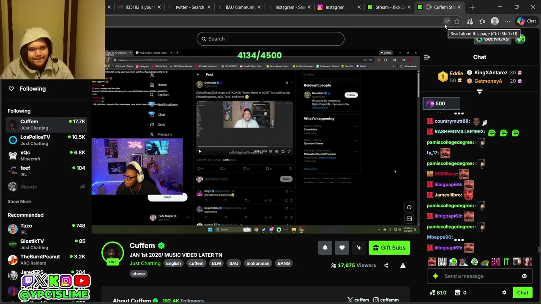Open a new browser tab

point(472,7)
